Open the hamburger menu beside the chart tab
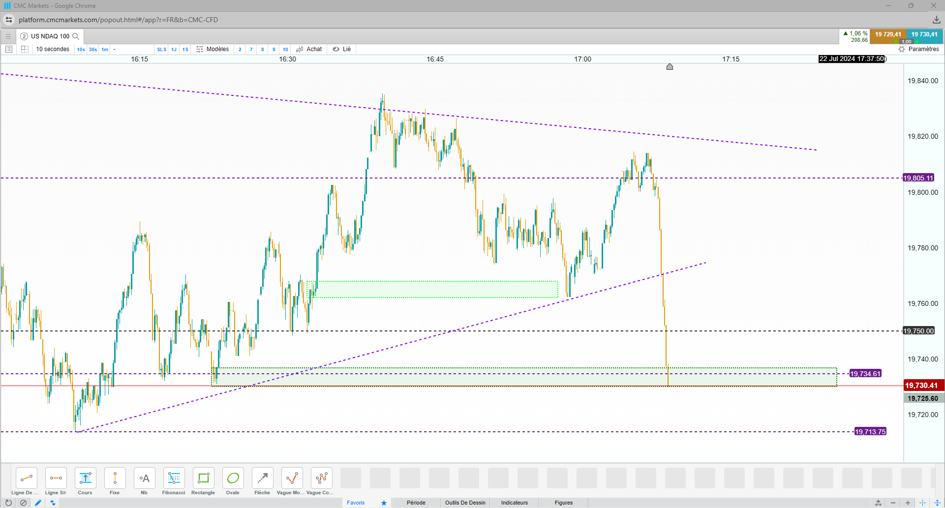Image resolution: width=945 pixels, height=508 pixels. tap(8, 36)
